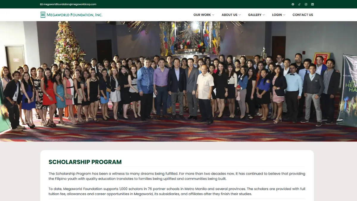
Task: Click the paragraph starting "The Scholarship Program has been"
Action: pyautogui.click(x=177, y=176)
